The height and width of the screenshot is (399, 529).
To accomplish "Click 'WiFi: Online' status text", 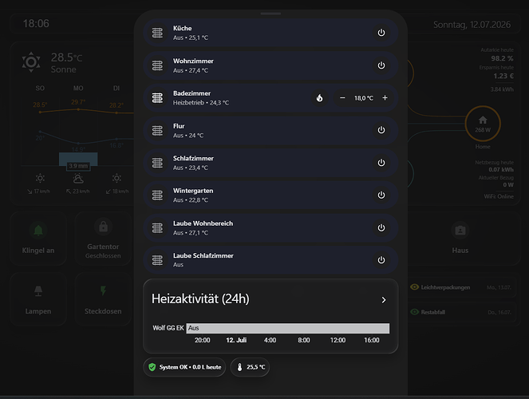I will (499, 196).
